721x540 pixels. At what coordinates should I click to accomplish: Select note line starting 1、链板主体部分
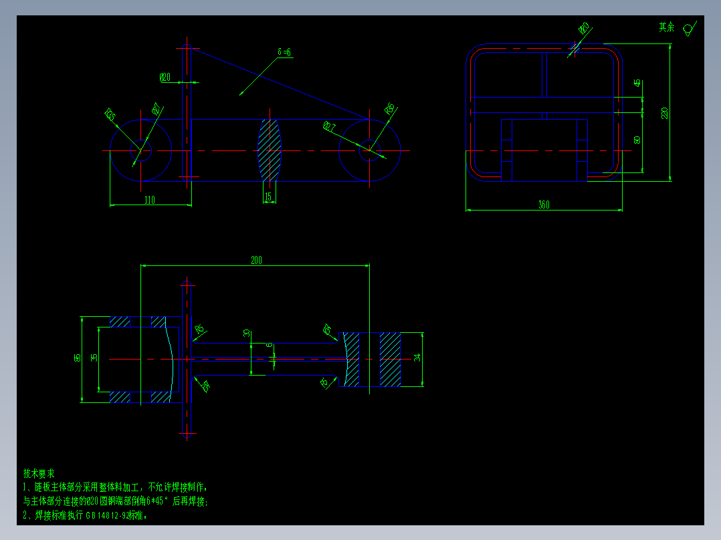116,487
